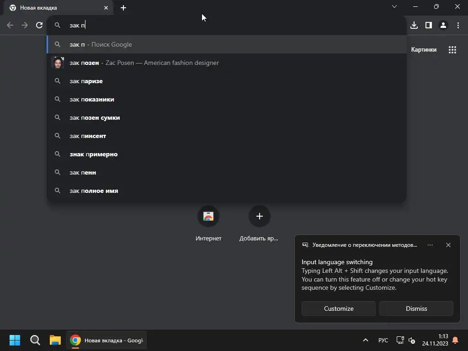
Task: Open taskbar search
Action: (x=35, y=340)
